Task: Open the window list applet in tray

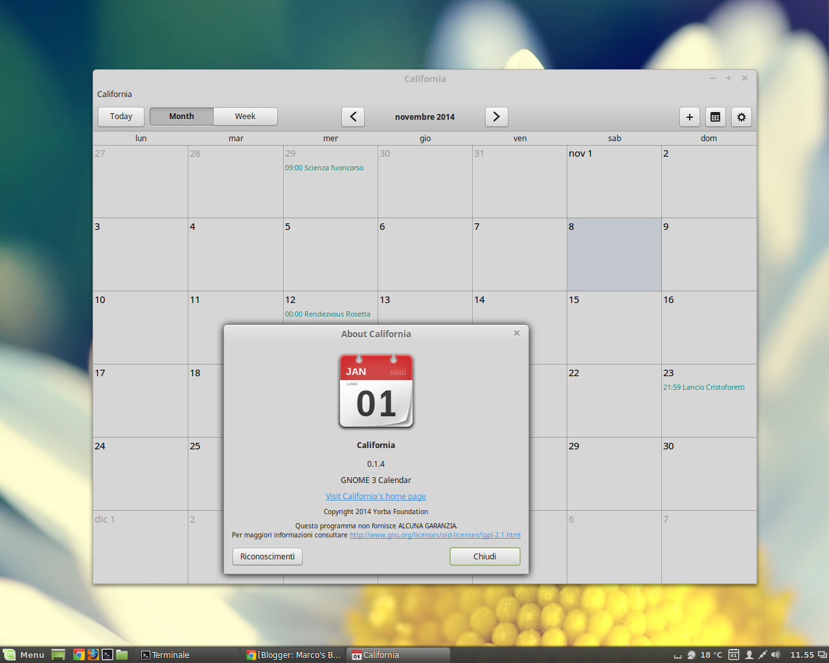Action: (x=823, y=655)
